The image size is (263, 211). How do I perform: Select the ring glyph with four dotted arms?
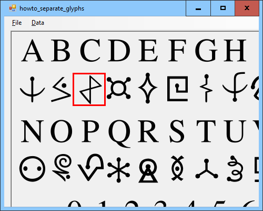coord(119,88)
